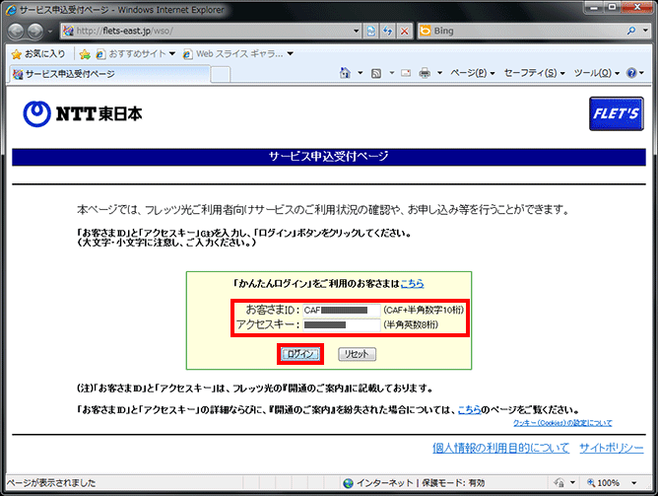This screenshot has width=658, height=496.
Task: Click the Internet Explorer title bar icon
Action: point(11,10)
